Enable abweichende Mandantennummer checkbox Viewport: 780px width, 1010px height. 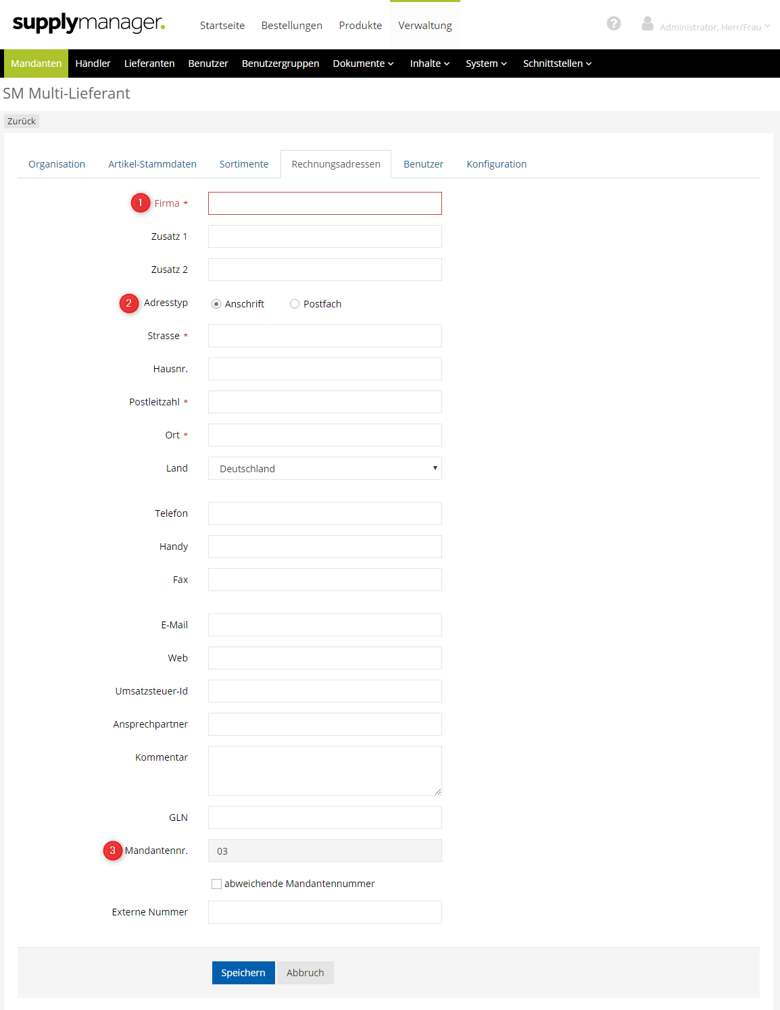tap(217, 884)
